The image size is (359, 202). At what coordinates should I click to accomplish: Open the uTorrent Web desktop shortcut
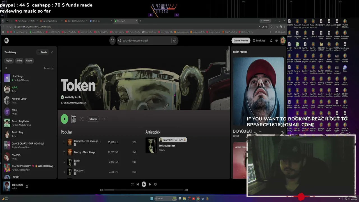tap(298, 46)
